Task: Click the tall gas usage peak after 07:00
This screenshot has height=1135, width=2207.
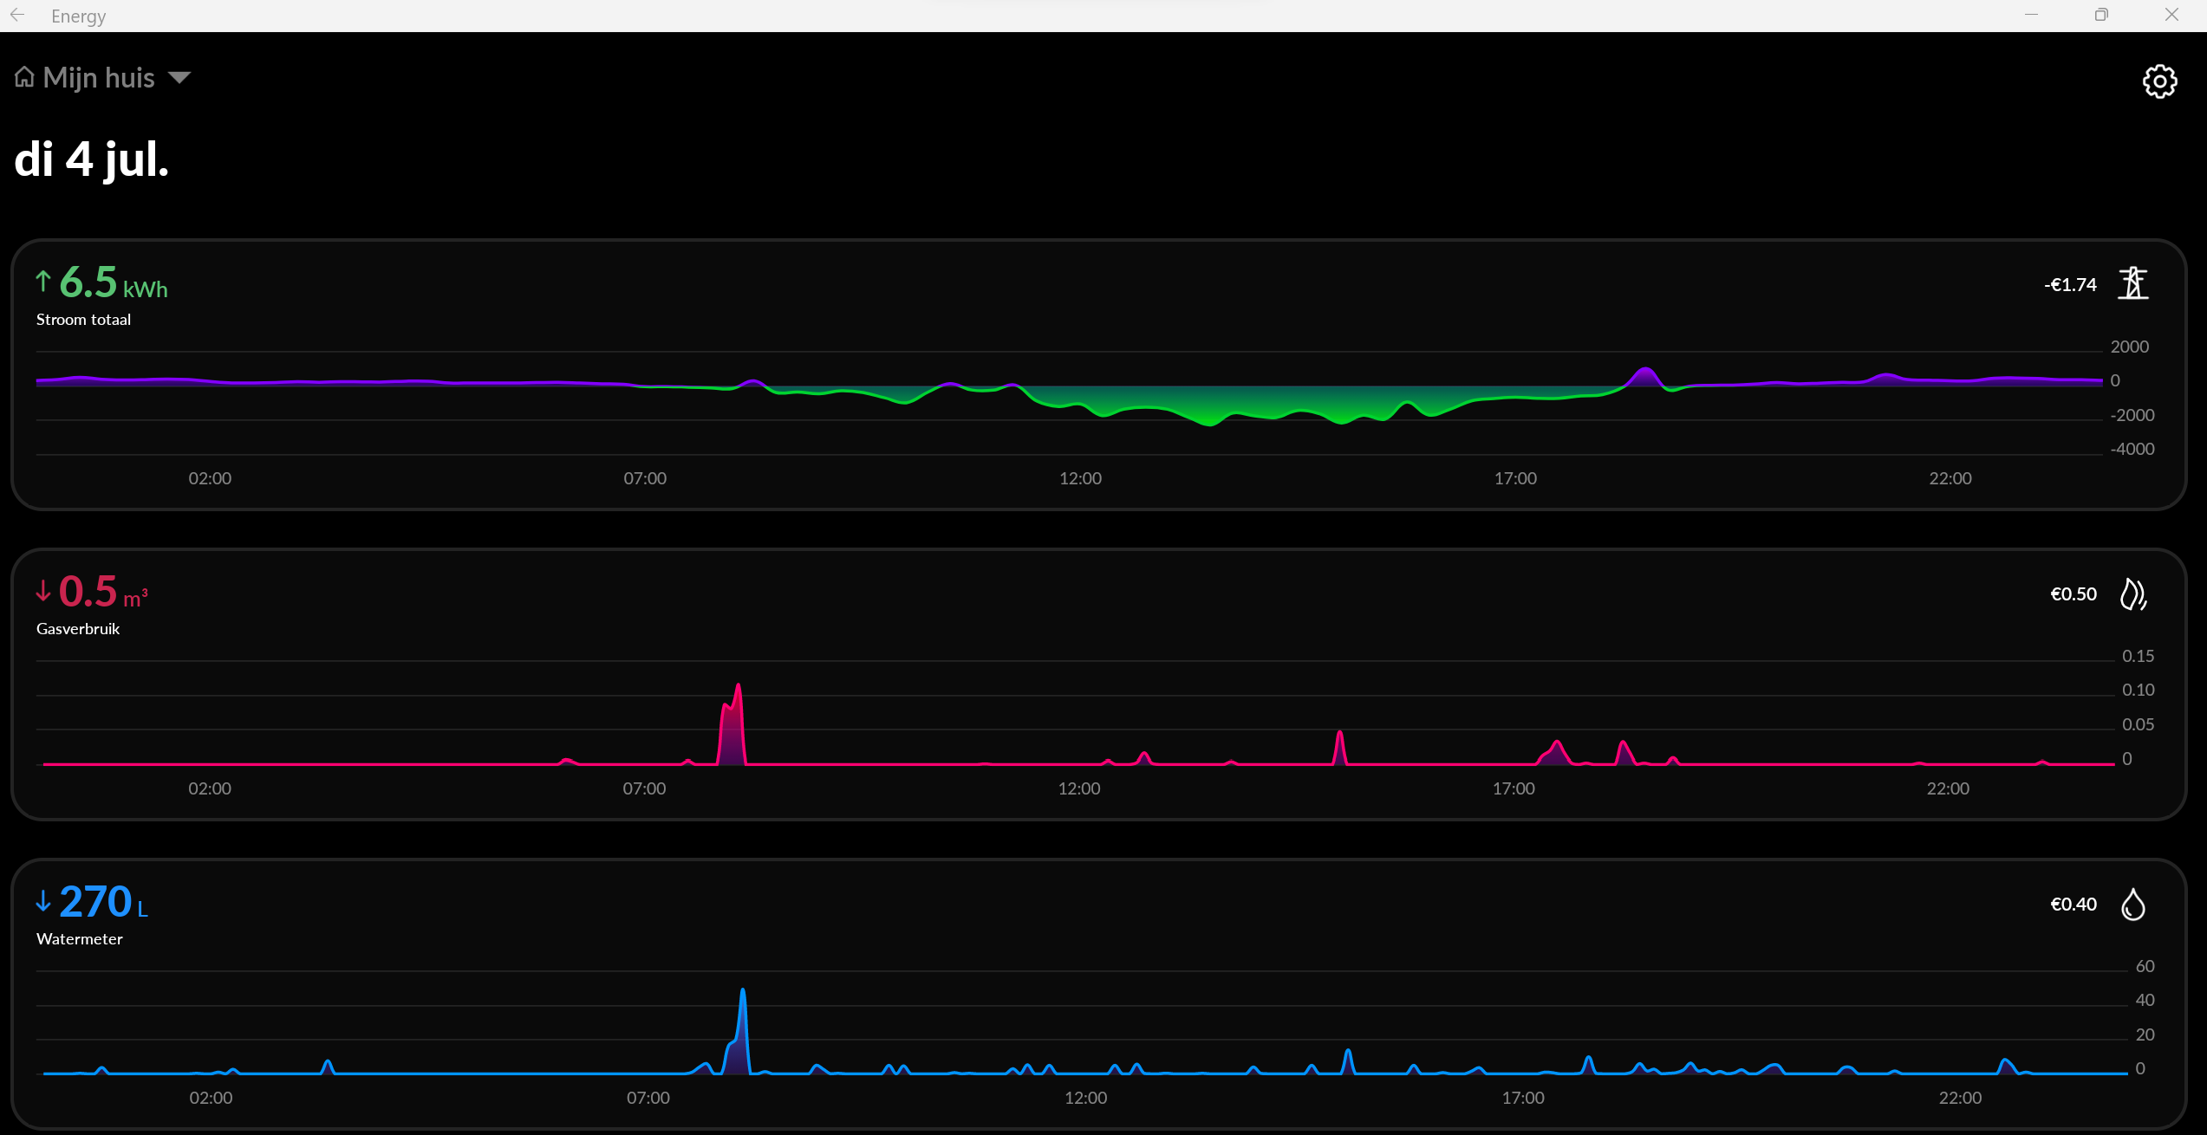Action: [x=734, y=723]
